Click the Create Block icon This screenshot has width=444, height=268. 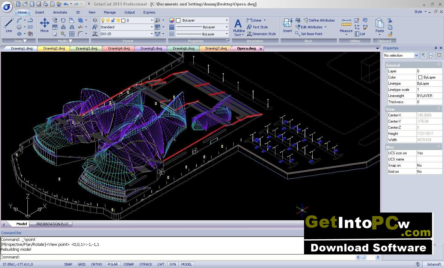pyautogui.click(x=298, y=20)
